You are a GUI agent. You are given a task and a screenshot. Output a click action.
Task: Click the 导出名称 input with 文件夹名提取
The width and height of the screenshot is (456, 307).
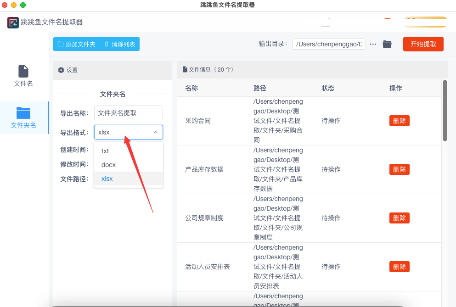click(128, 113)
